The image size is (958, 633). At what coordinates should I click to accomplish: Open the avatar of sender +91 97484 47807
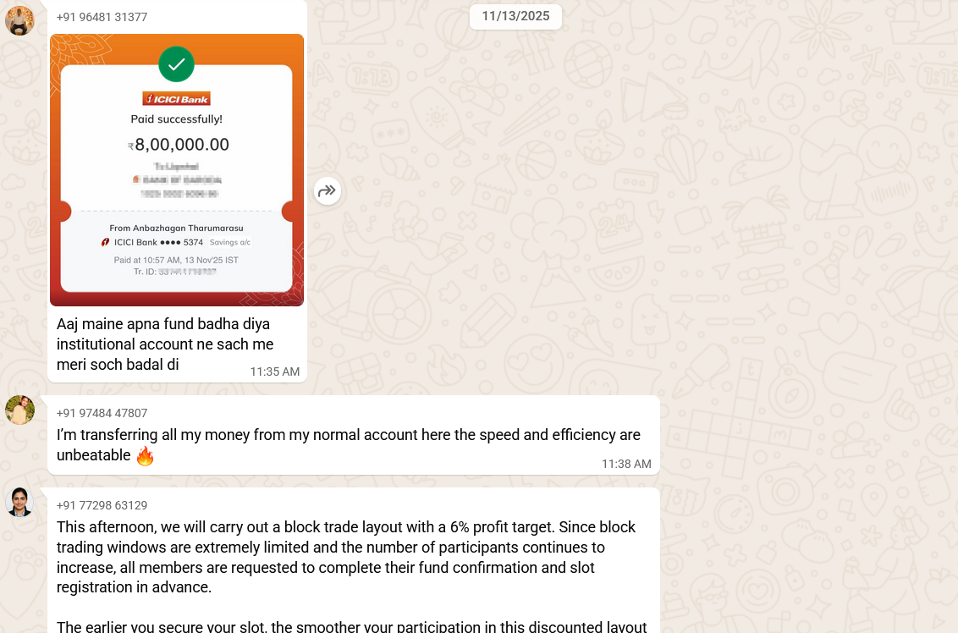[19, 410]
